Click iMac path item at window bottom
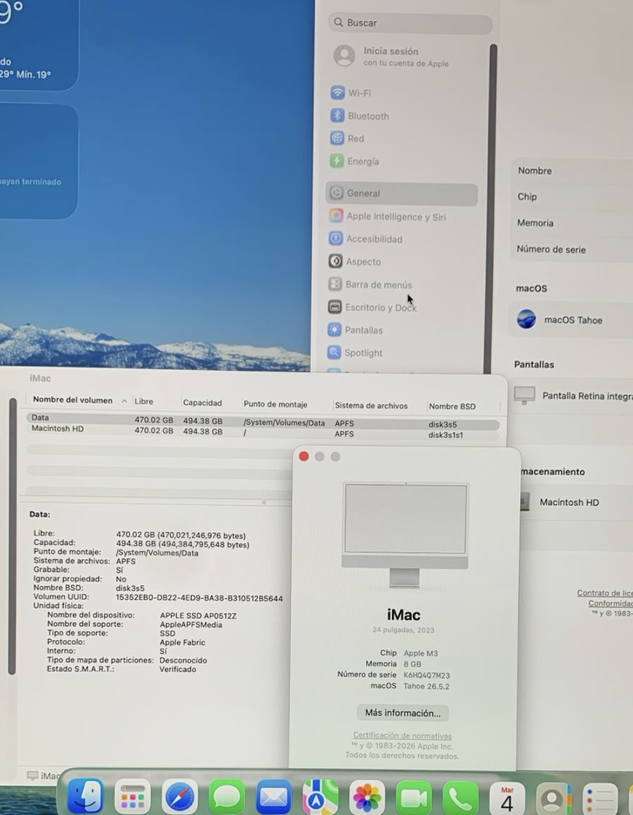This screenshot has height=815, width=633. click(43, 776)
